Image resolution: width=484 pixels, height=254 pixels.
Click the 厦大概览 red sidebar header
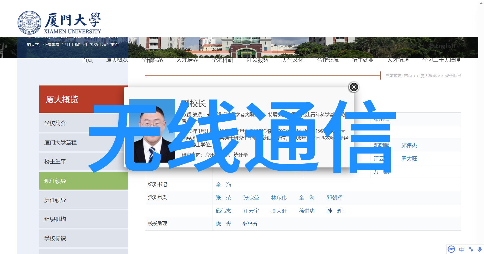[x=83, y=99]
